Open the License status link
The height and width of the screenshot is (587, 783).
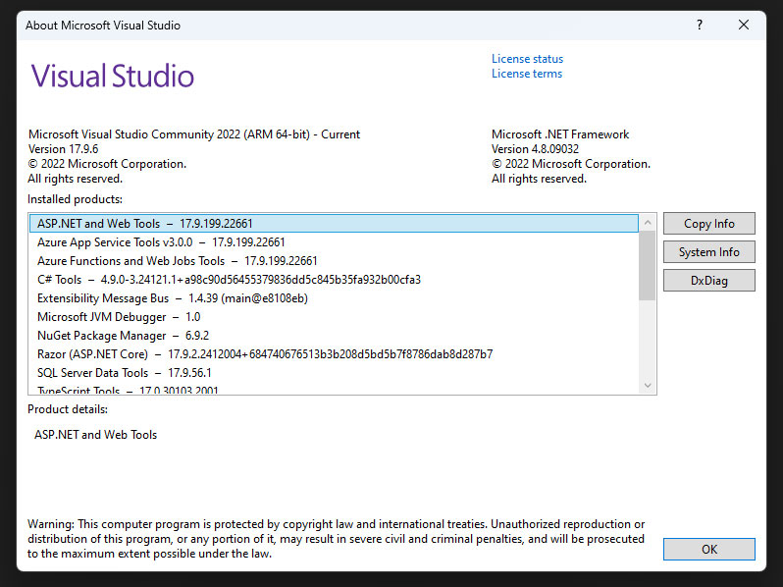[527, 59]
